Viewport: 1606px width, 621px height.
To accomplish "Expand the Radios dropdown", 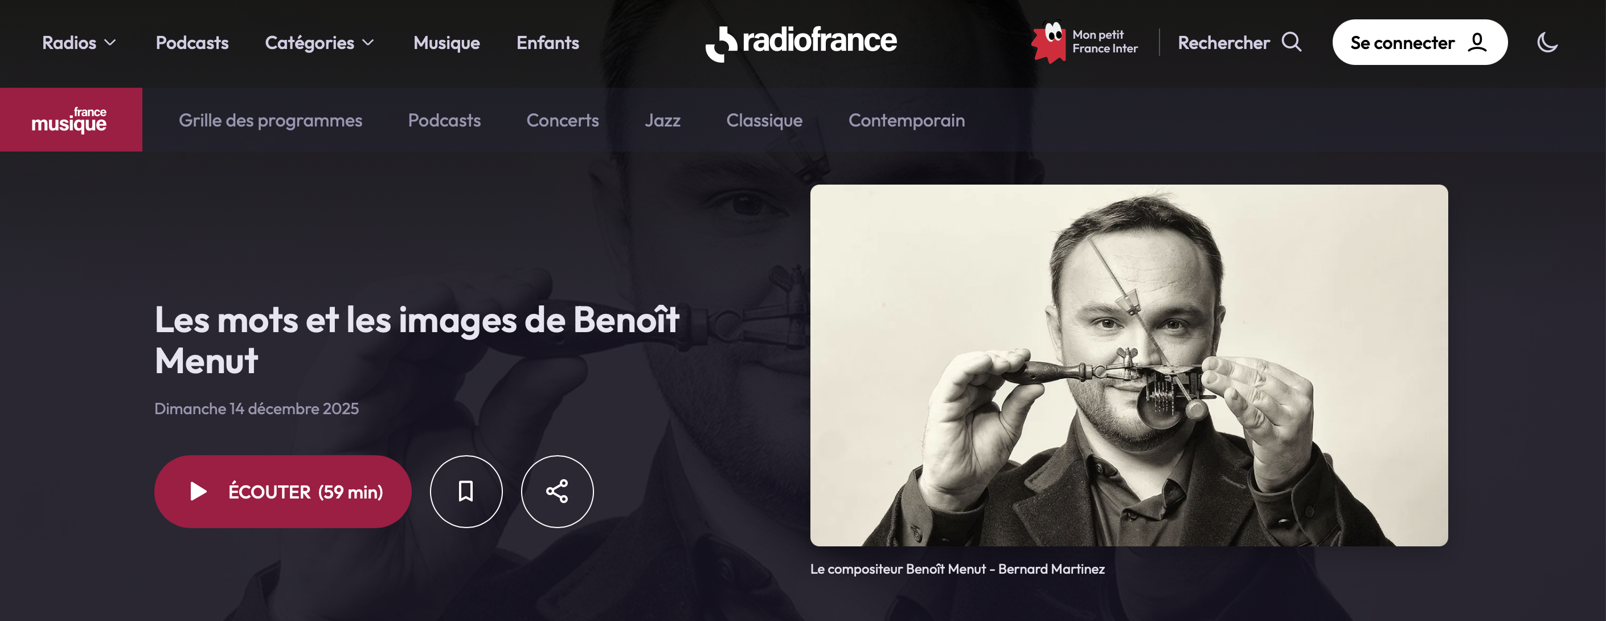I will [79, 42].
